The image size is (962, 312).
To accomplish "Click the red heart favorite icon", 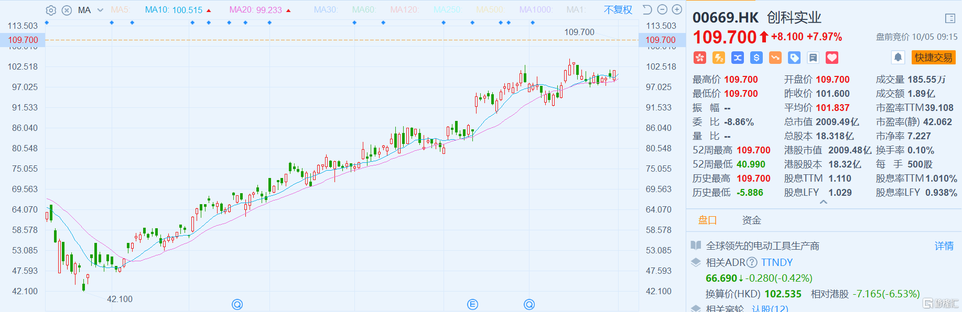I will point(832,58).
